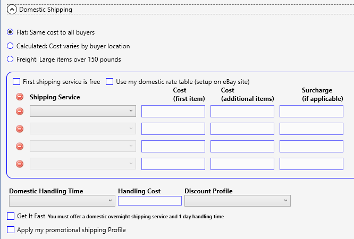Tick the Get It Fast checkbox

[11, 216]
